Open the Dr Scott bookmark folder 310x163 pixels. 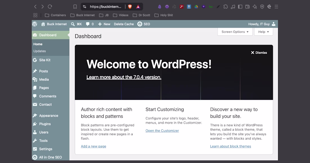coord(141,15)
